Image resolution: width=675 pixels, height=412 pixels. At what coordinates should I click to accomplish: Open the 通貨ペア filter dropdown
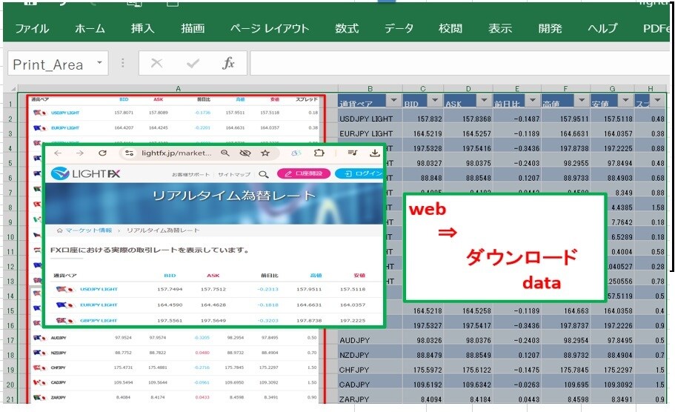393,101
